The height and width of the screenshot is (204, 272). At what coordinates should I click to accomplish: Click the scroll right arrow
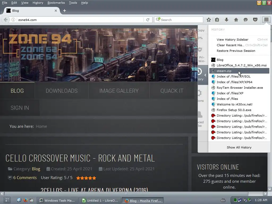265,194
